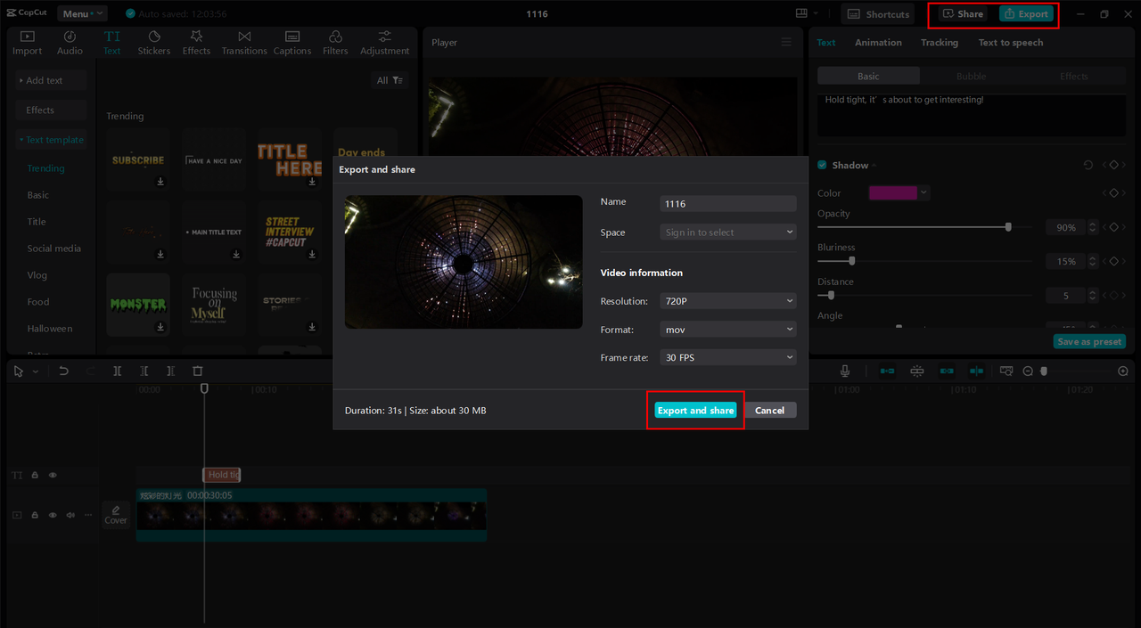Open the Stickers panel
The height and width of the screenshot is (628, 1141).
(x=154, y=43)
